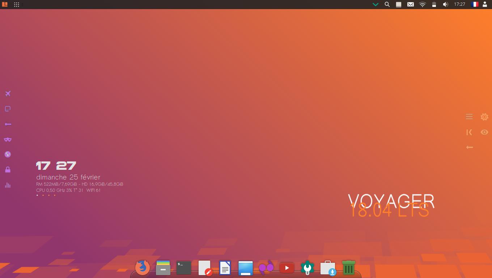Toggle the eye visibility icon on right side
The height and width of the screenshot is (278, 492).
[x=484, y=132]
